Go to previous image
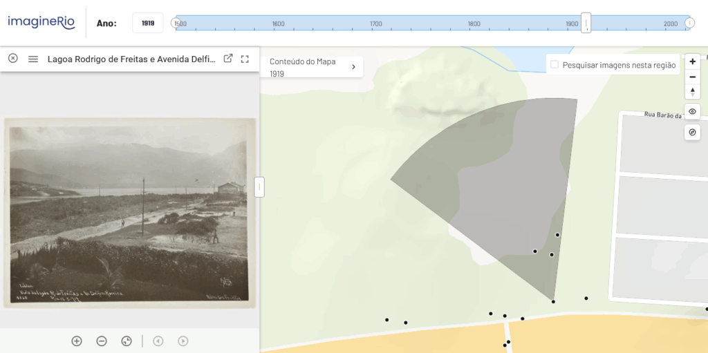 pyautogui.click(x=158, y=341)
